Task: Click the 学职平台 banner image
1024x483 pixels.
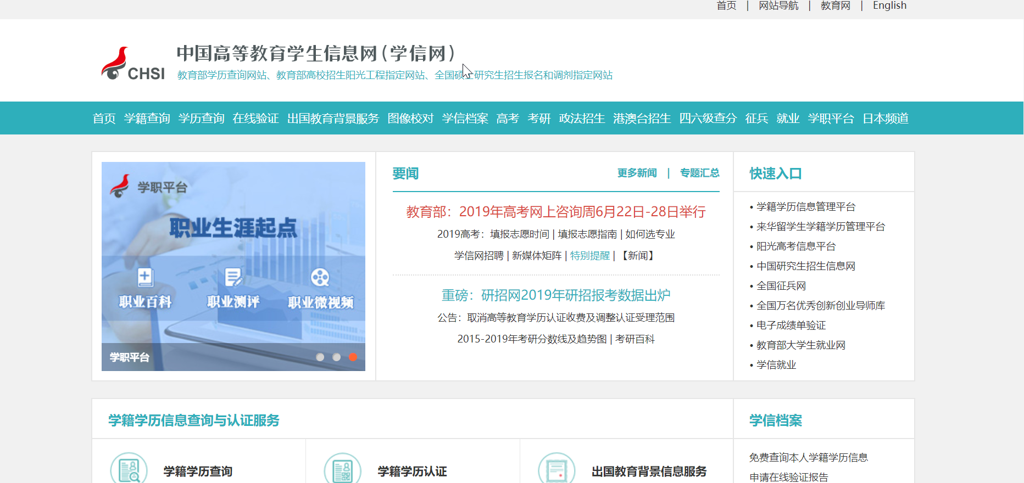Action: (233, 266)
